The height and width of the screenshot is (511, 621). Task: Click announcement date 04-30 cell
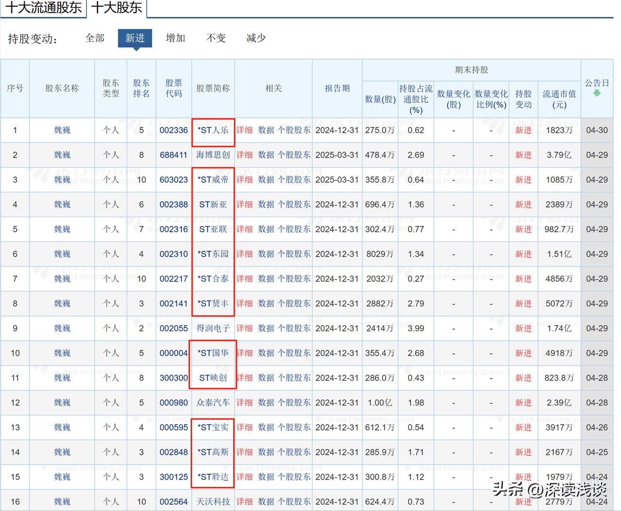pos(597,130)
